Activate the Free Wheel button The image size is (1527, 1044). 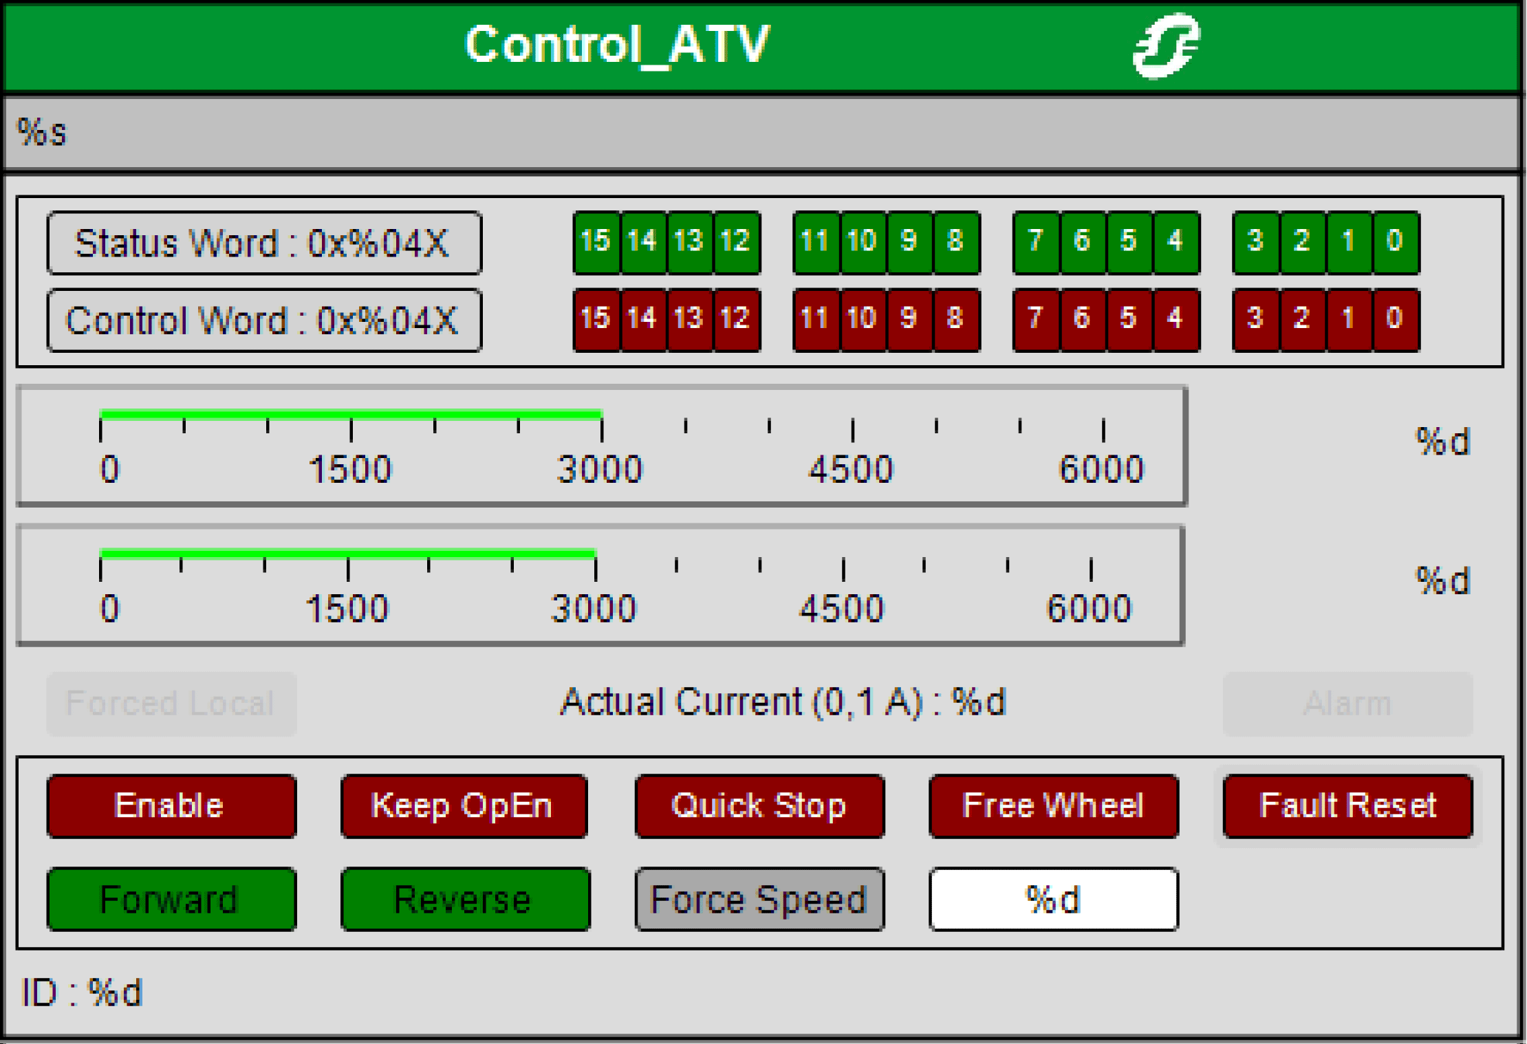[1053, 806]
